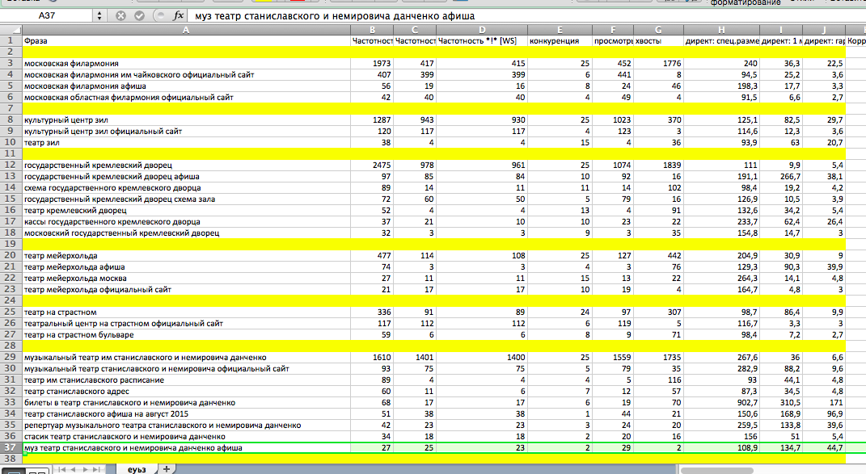Image resolution: width=866 pixels, height=474 pixels.
Task: Select cell театр кремлевский дворец
Action: pyautogui.click(x=186, y=210)
